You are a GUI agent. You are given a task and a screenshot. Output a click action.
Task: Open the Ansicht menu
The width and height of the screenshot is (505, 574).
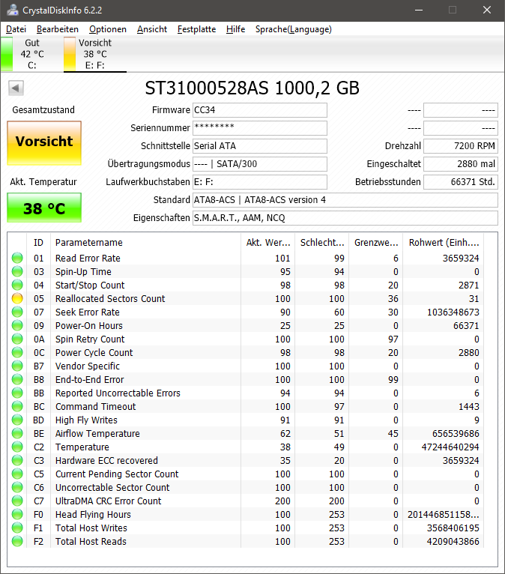pos(152,29)
